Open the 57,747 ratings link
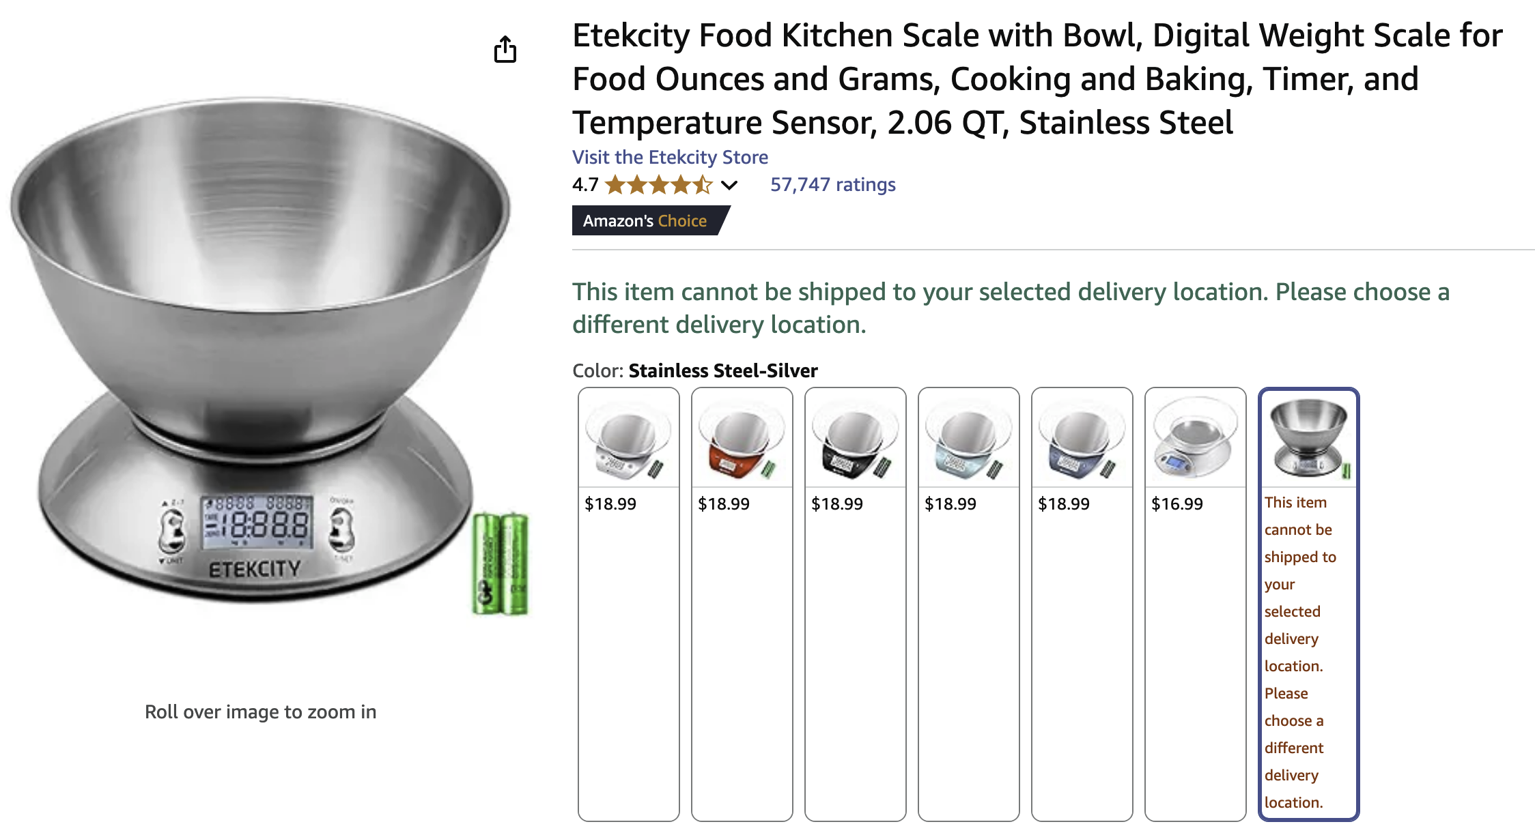 click(832, 185)
